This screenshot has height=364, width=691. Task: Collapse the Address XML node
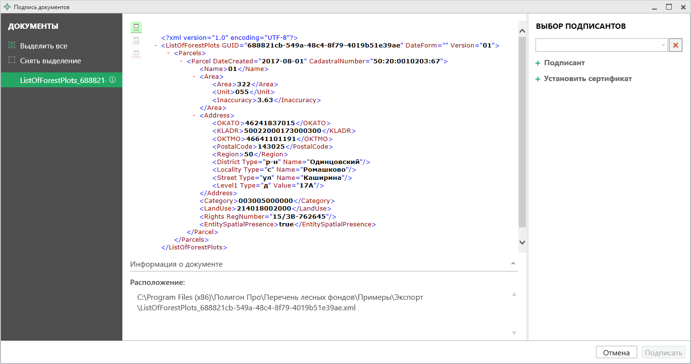point(194,116)
